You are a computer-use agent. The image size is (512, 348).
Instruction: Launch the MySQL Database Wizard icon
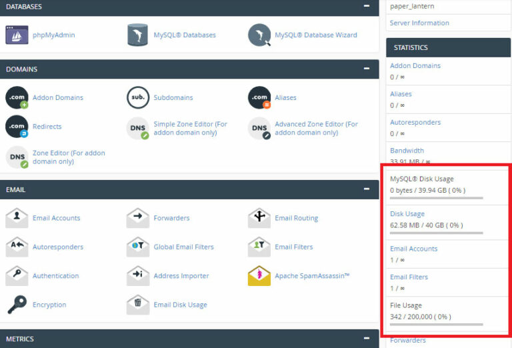[259, 35]
